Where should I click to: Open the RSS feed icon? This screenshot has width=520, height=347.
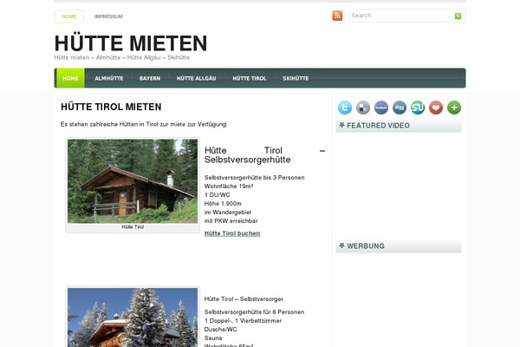point(337,16)
